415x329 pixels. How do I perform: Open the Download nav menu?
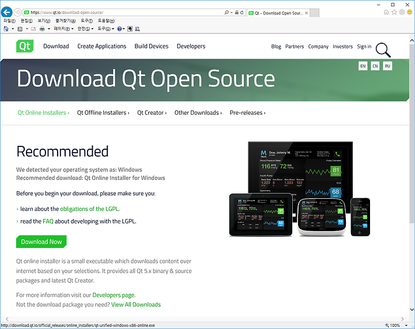(56, 46)
